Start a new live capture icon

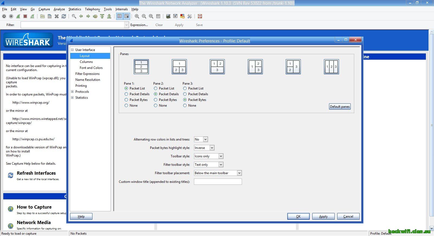18,16
